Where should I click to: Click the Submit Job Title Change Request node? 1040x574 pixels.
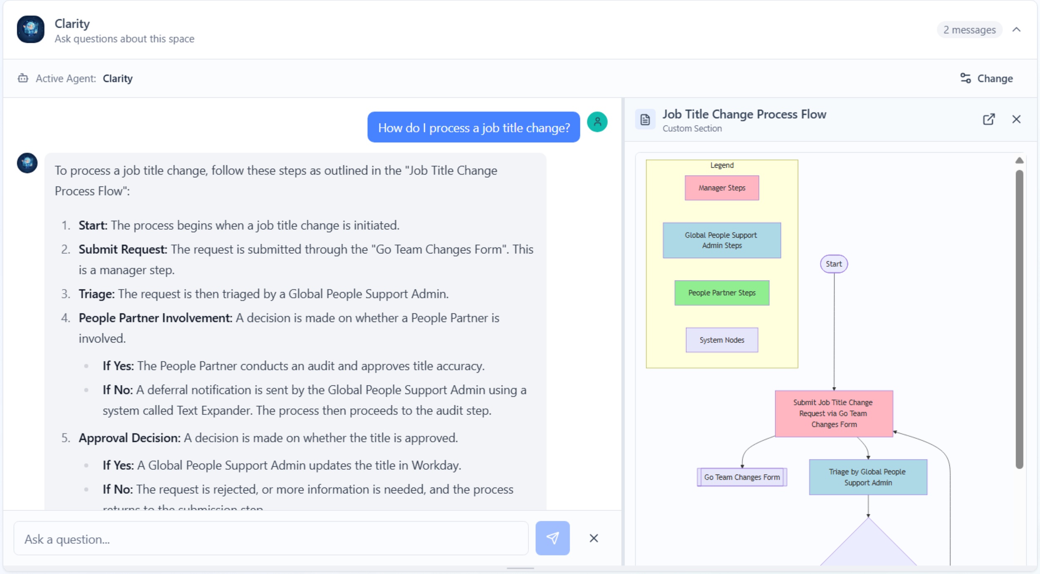pos(834,413)
